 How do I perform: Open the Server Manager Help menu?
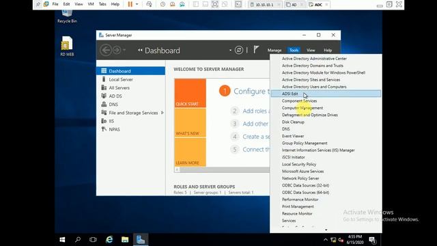328,50
